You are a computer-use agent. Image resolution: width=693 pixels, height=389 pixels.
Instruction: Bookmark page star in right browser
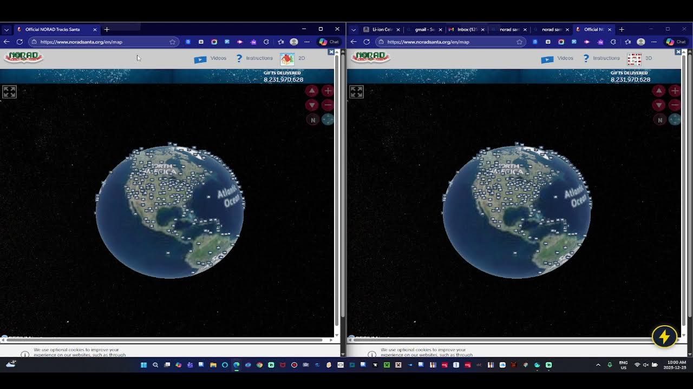pos(519,42)
